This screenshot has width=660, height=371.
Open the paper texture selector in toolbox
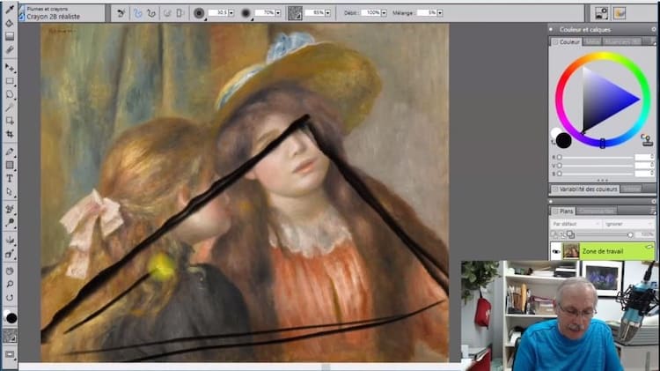tap(10, 336)
